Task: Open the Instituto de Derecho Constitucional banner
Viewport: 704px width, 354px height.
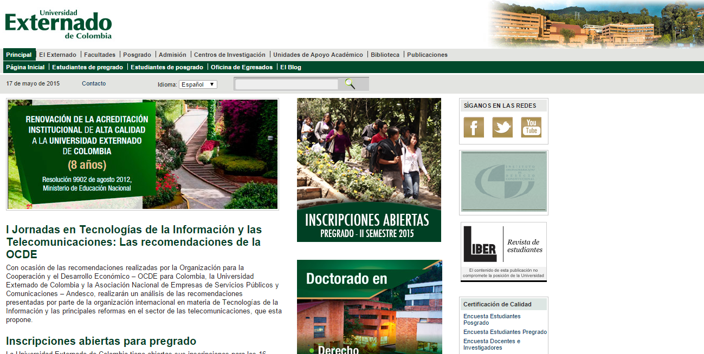Action: (503, 181)
